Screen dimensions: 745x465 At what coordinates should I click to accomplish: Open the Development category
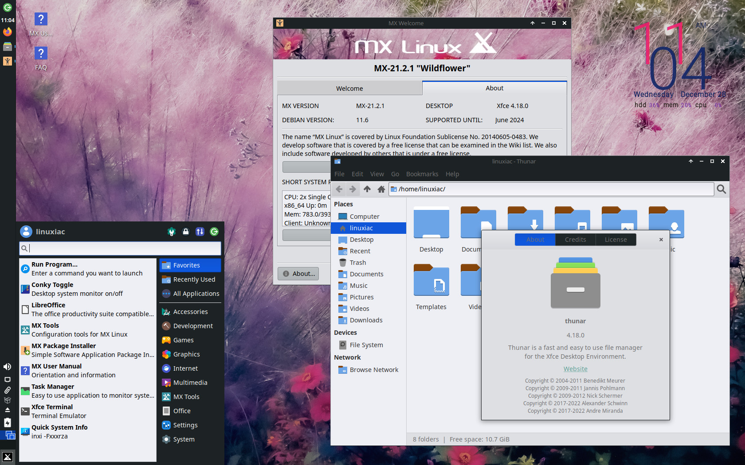tap(190, 326)
